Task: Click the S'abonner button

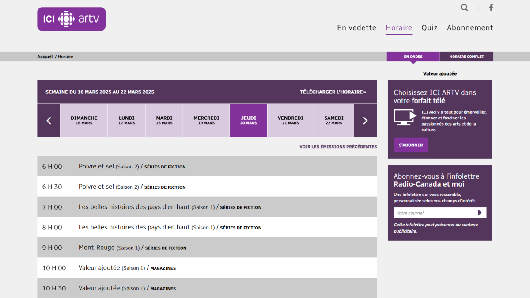Action: (x=411, y=145)
